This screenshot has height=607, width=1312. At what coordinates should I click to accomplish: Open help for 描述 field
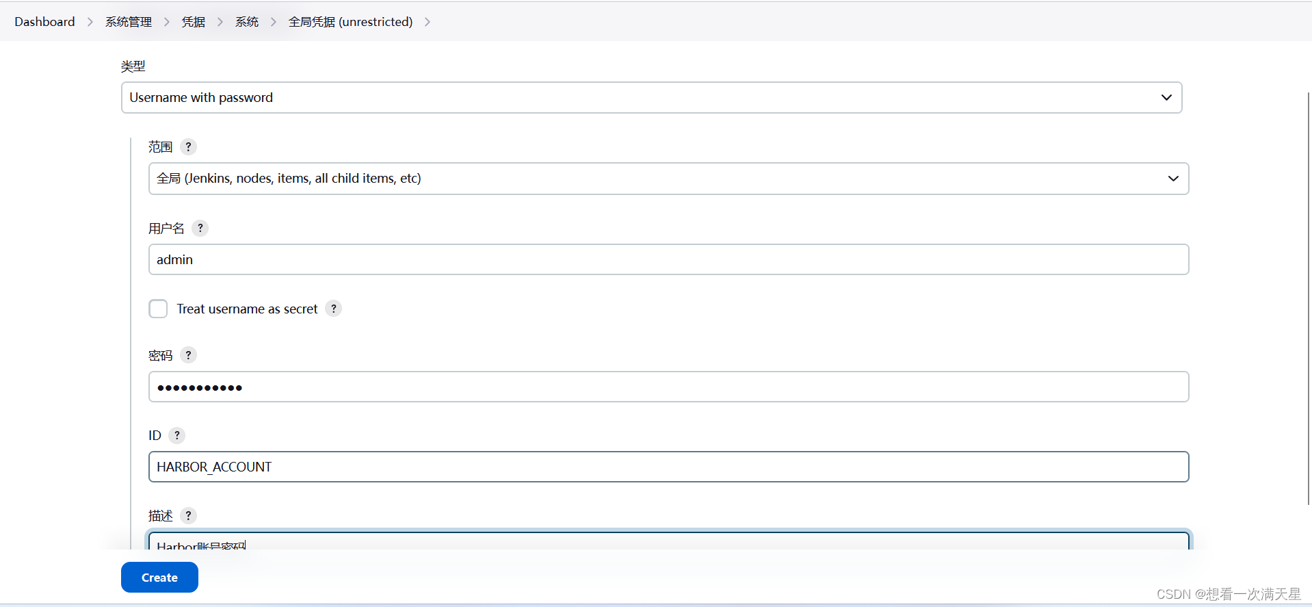click(x=188, y=515)
